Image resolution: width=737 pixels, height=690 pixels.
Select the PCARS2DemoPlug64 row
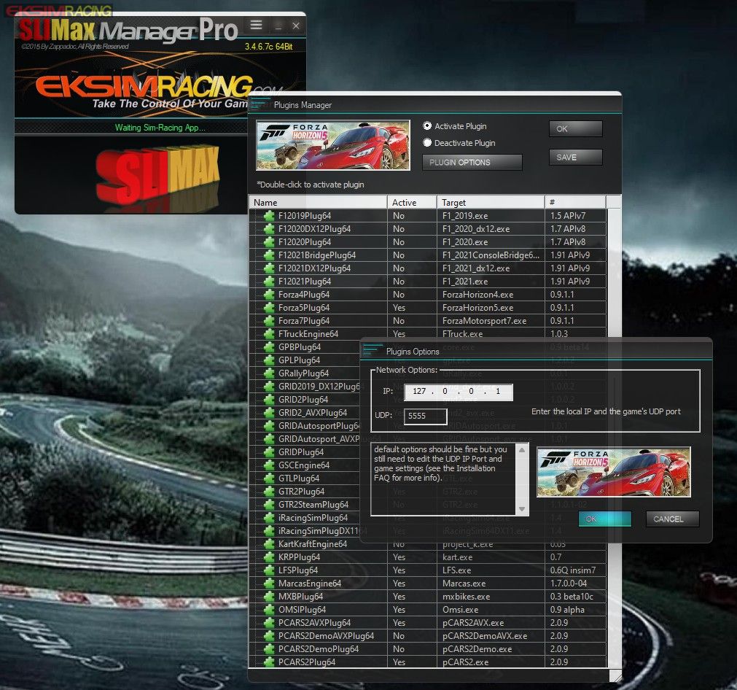point(427,649)
